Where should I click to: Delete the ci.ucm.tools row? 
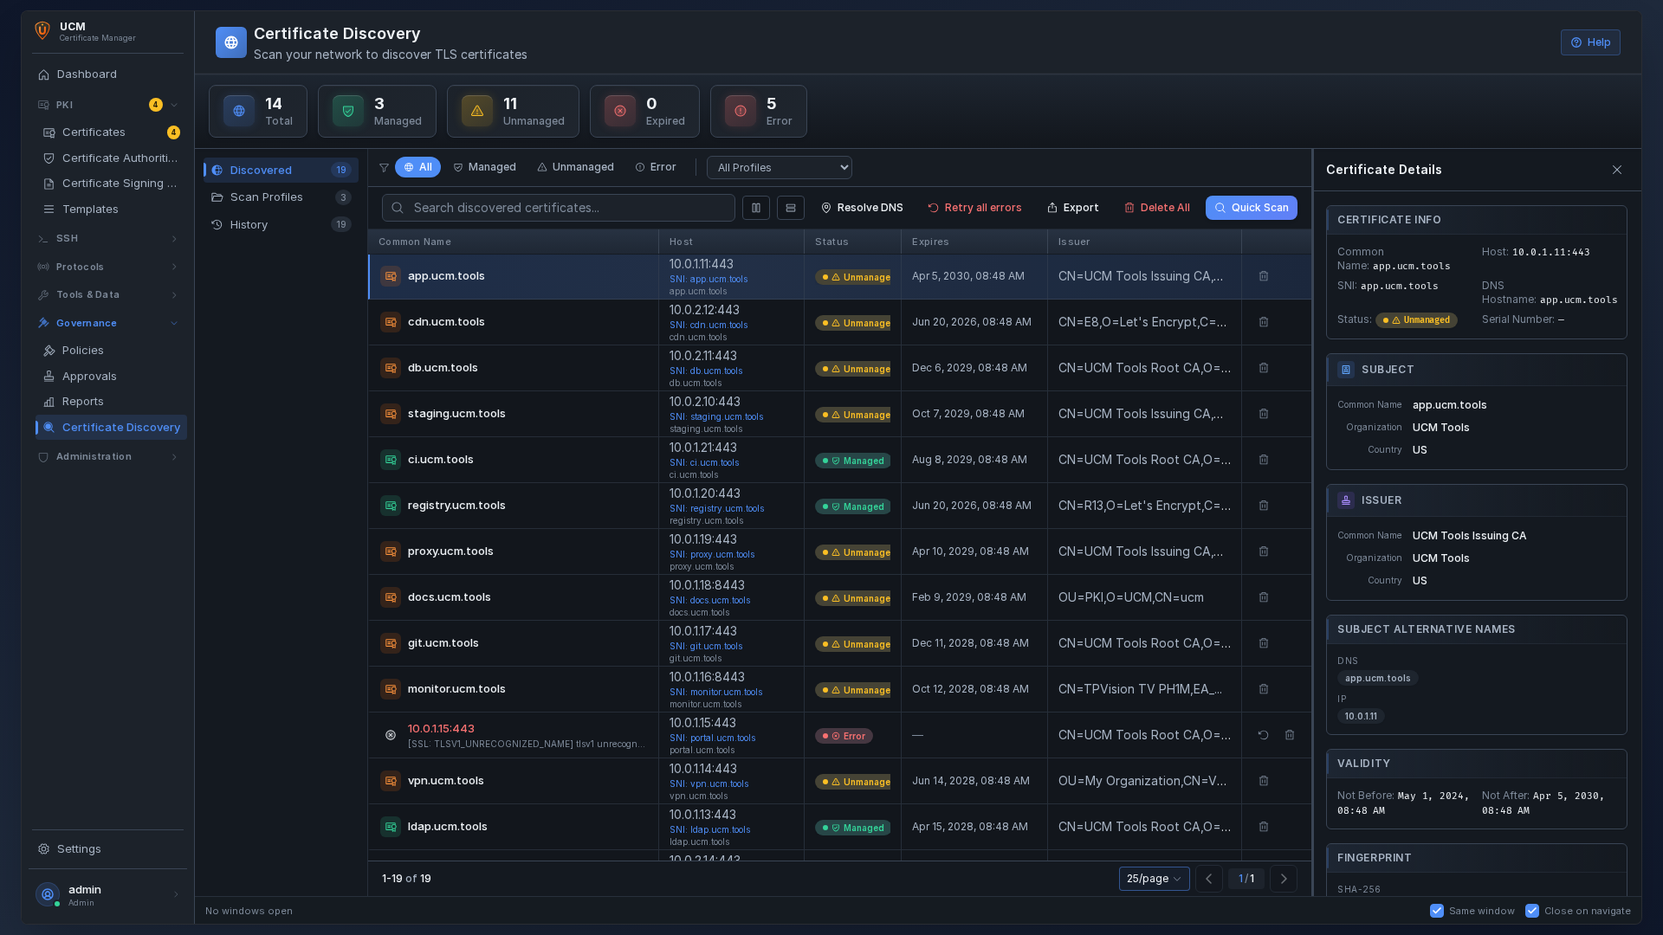[x=1264, y=460]
